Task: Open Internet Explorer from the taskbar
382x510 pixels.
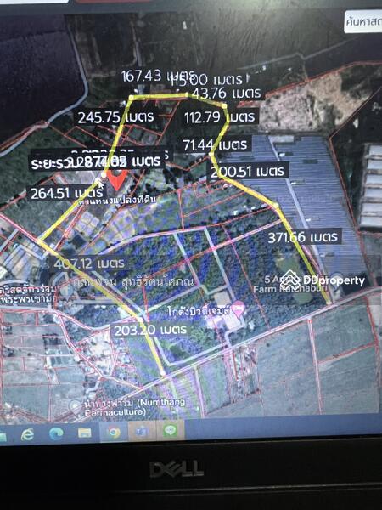Action: [x=28, y=434]
